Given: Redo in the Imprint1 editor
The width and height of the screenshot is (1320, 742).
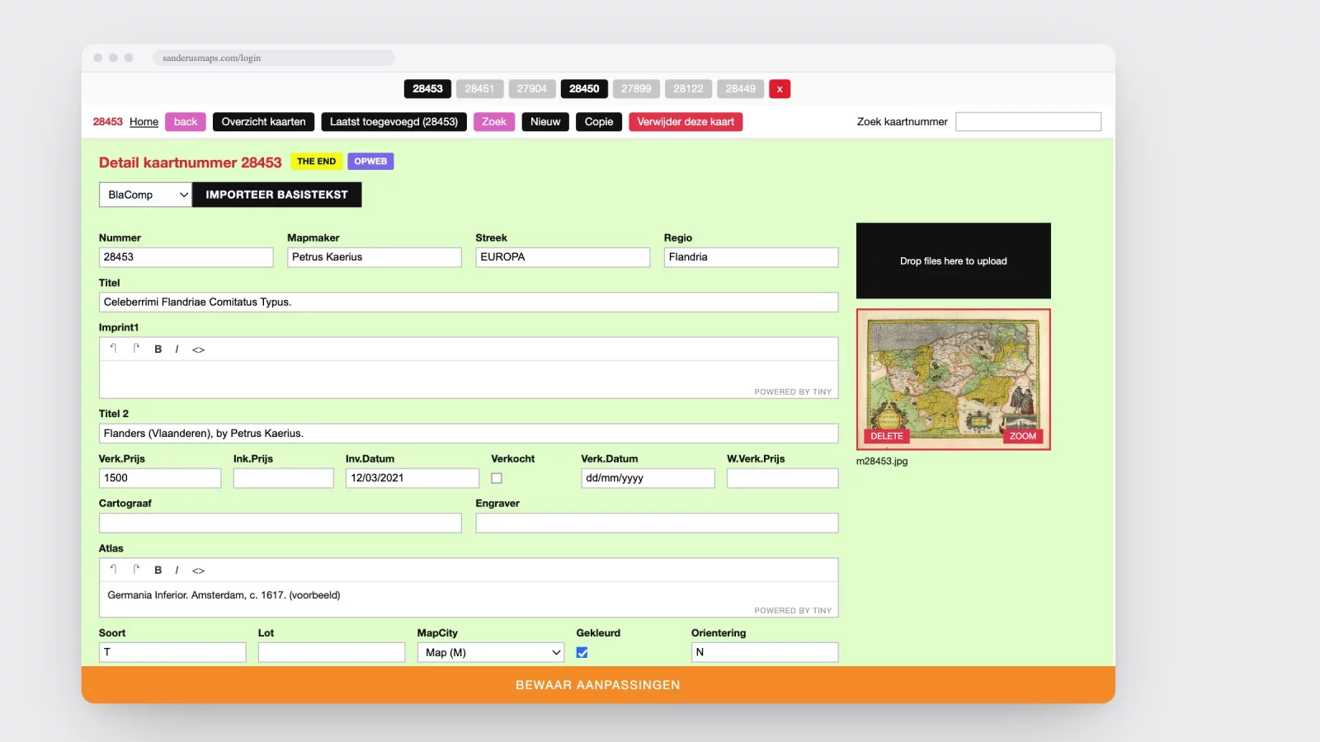Looking at the screenshot, I should pyautogui.click(x=136, y=349).
